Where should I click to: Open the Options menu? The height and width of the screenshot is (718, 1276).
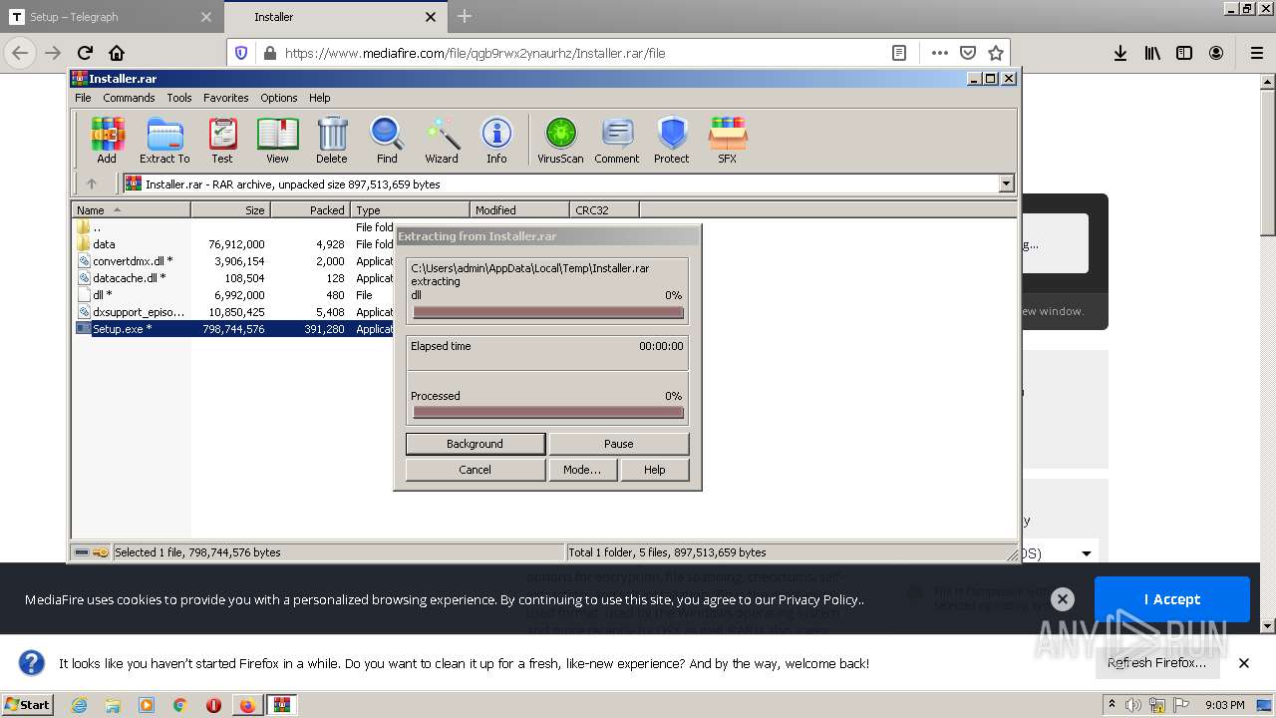279,98
